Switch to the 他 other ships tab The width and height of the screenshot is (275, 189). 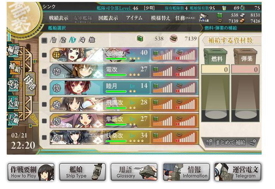coord(92,40)
